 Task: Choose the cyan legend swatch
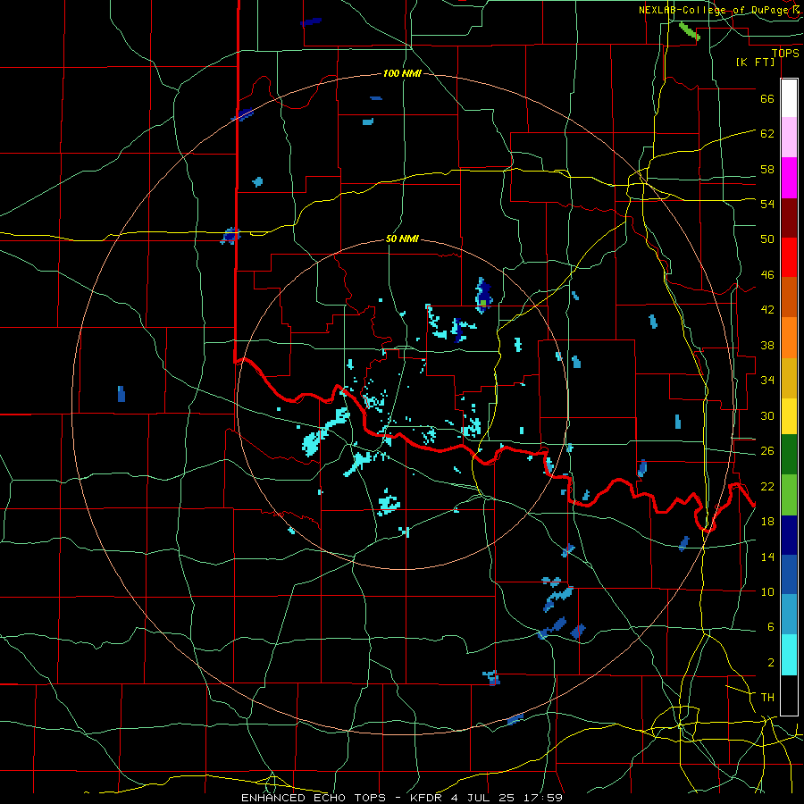pos(789,655)
